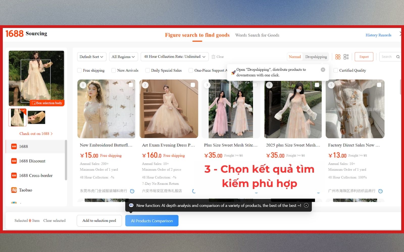Open Art Exam Evening Dress product image
This screenshot has width=404, height=252.
point(169,109)
